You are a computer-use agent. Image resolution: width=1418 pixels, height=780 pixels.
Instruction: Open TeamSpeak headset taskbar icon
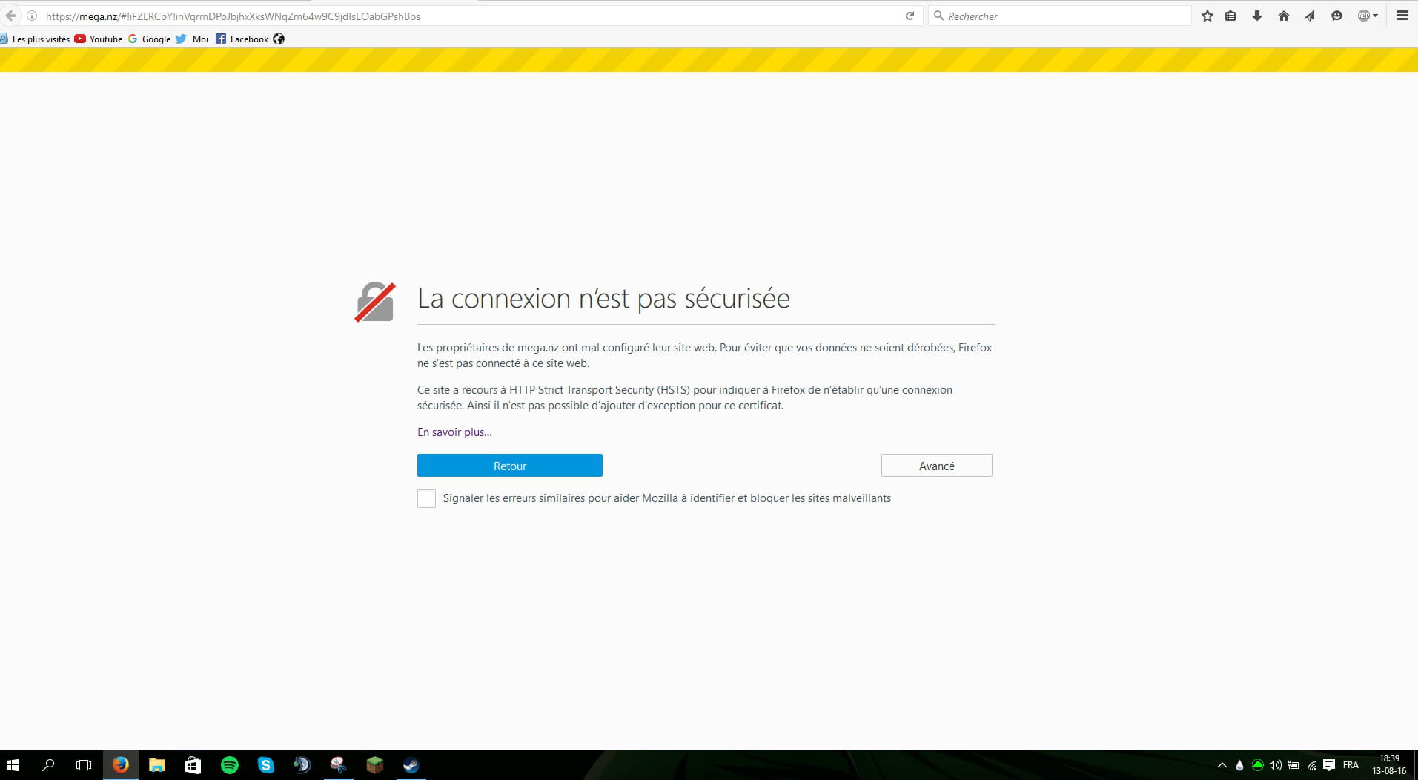coord(302,765)
